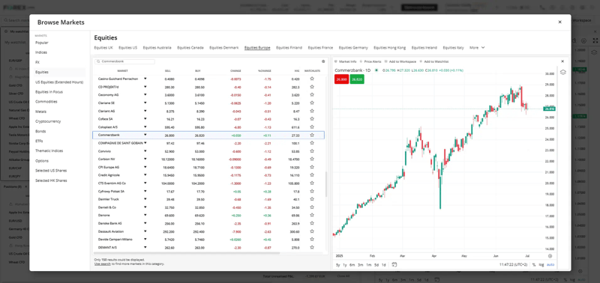Expand Danieli & Co dropdown arrow
The height and width of the screenshot is (283, 600).
point(145,207)
